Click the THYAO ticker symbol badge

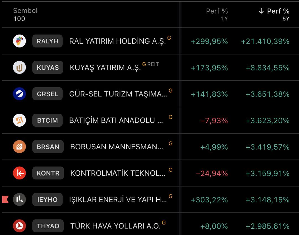pyautogui.click(x=48, y=226)
